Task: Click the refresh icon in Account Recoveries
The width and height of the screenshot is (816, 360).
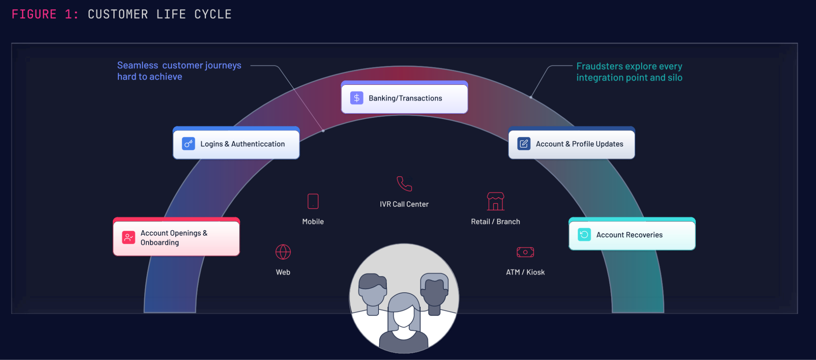Action: click(584, 235)
